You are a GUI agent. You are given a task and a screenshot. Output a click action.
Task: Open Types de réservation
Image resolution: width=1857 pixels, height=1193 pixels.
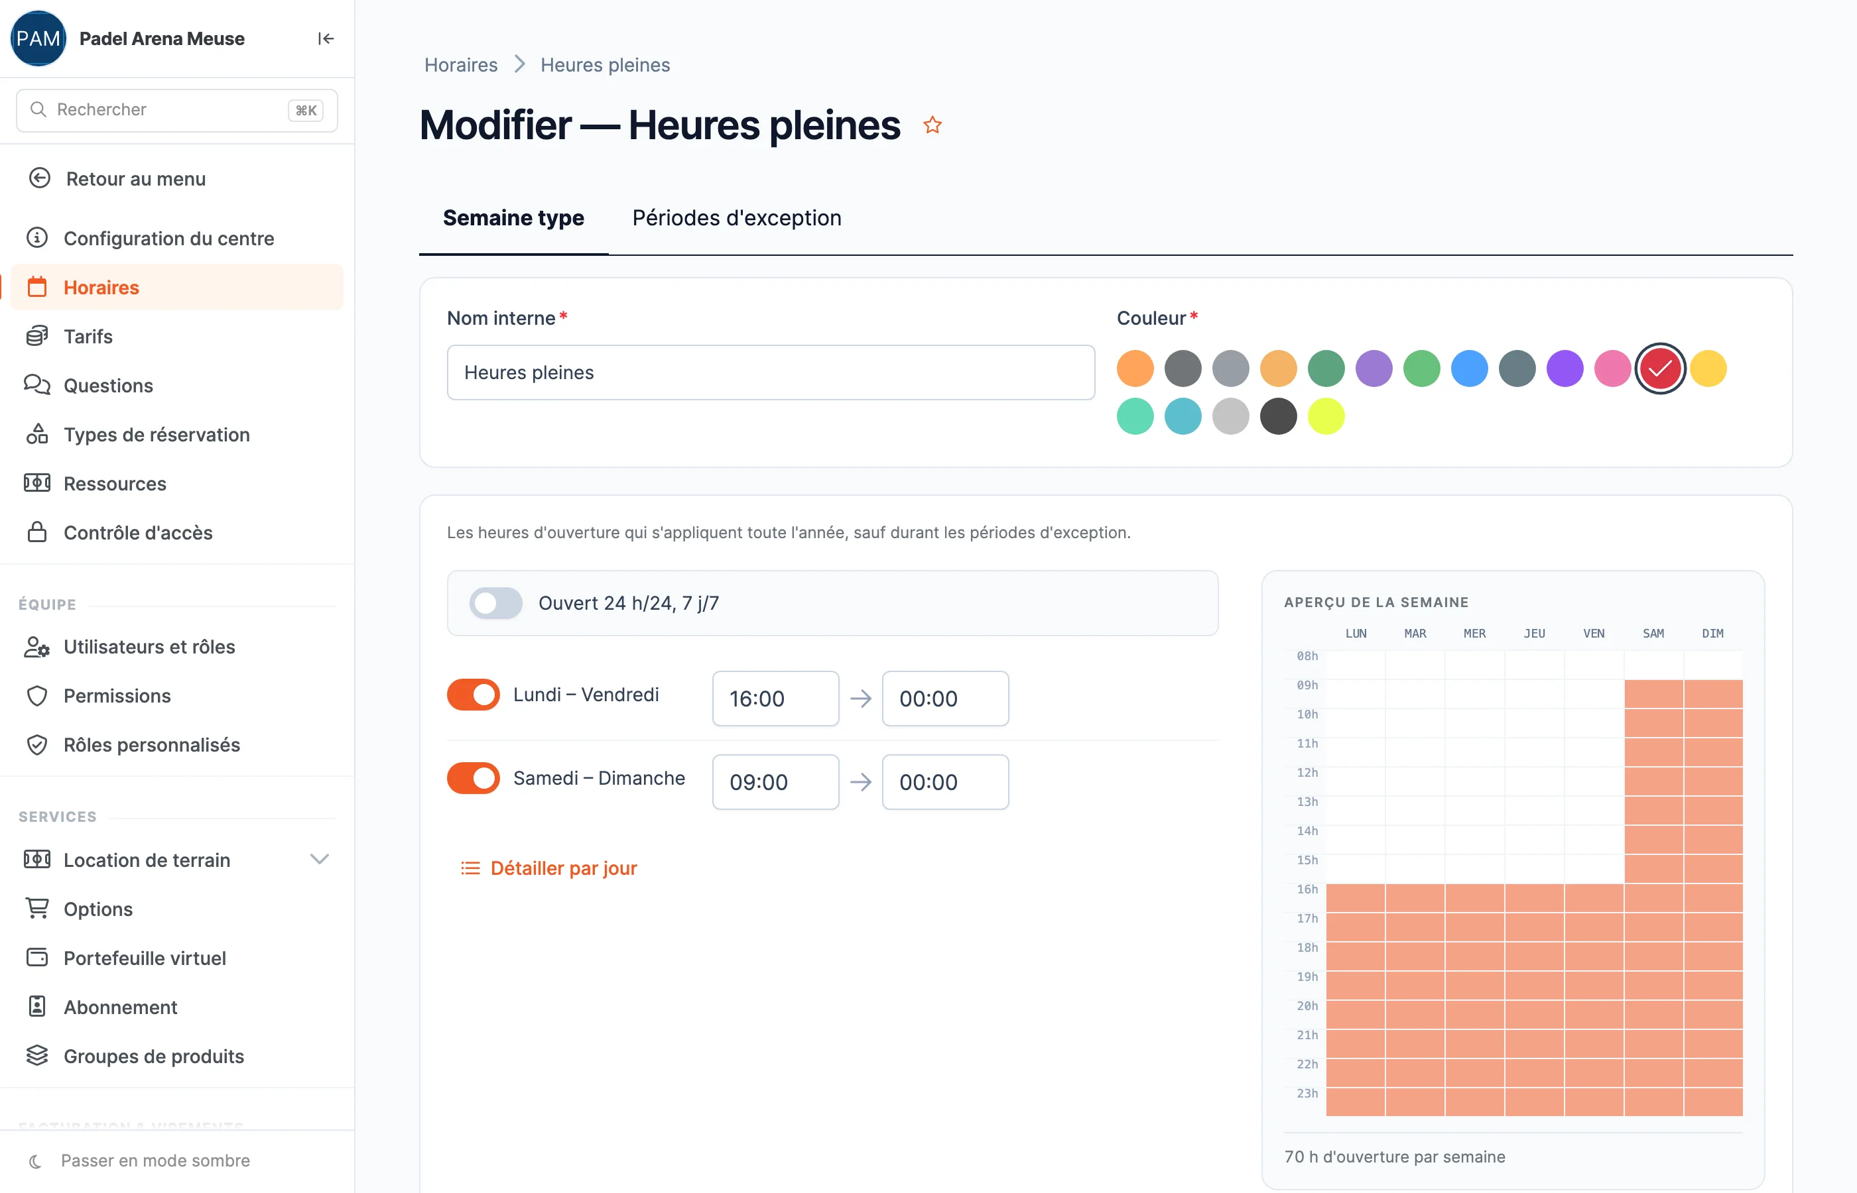(x=178, y=435)
